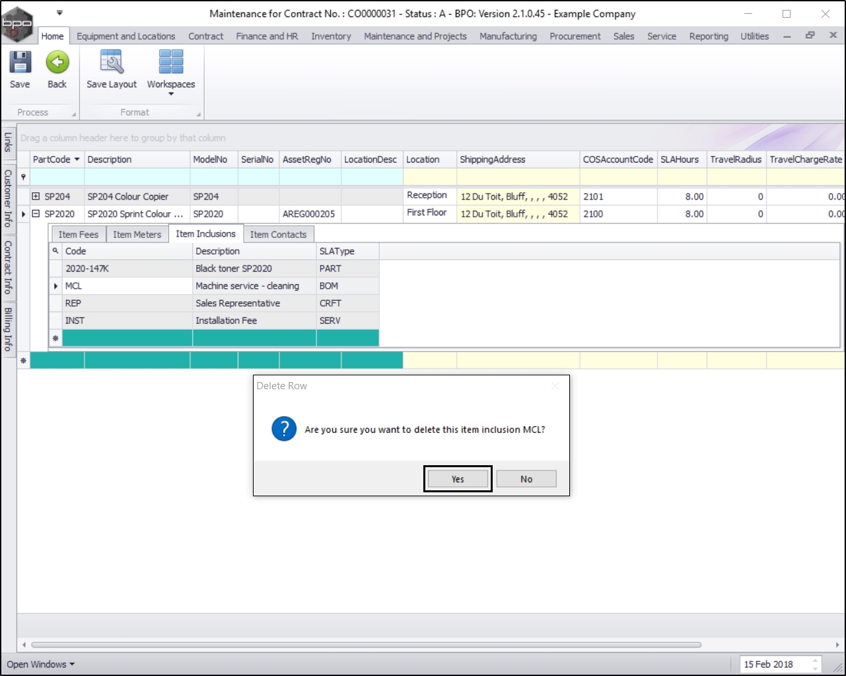
Task: Open the Customer Info side panel
Action: coord(8,198)
